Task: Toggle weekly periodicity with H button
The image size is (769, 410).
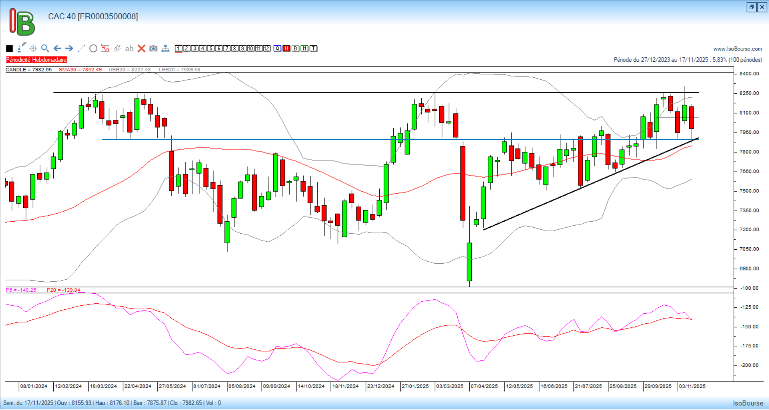Action: pos(286,48)
